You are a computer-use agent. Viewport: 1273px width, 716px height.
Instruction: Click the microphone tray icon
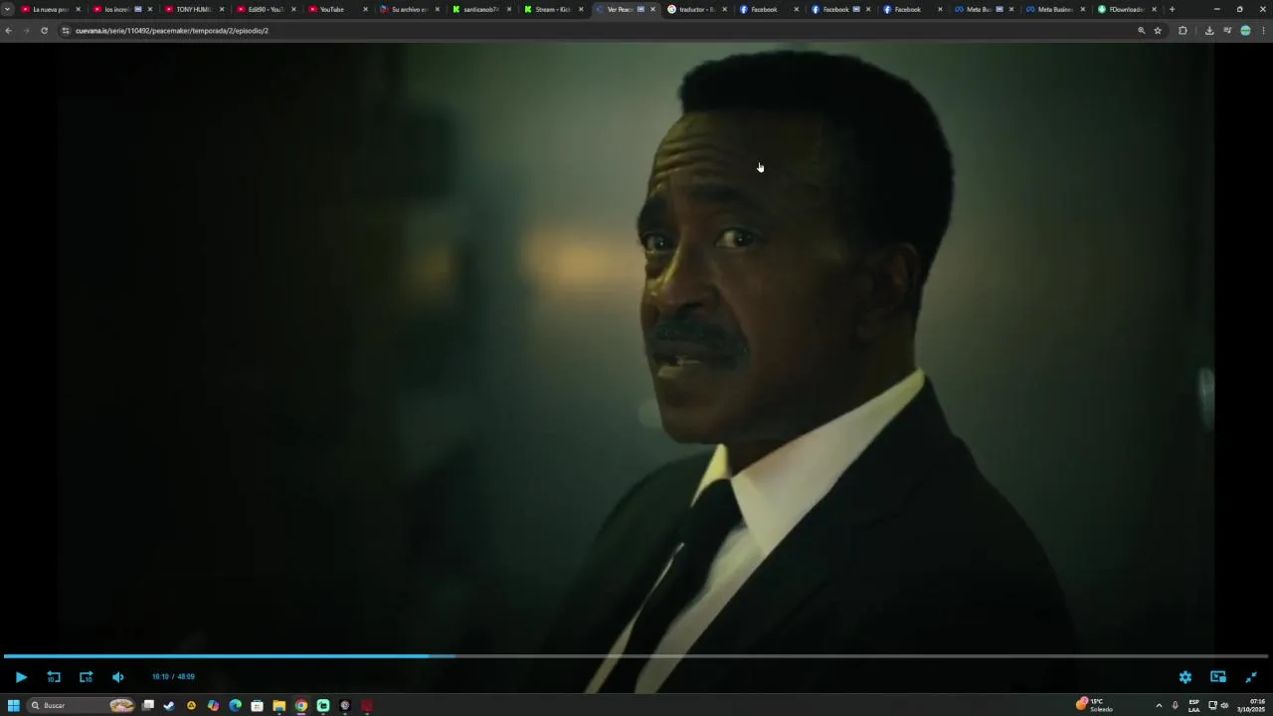coord(1176,706)
